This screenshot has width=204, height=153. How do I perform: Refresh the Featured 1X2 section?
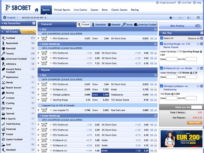155,29
